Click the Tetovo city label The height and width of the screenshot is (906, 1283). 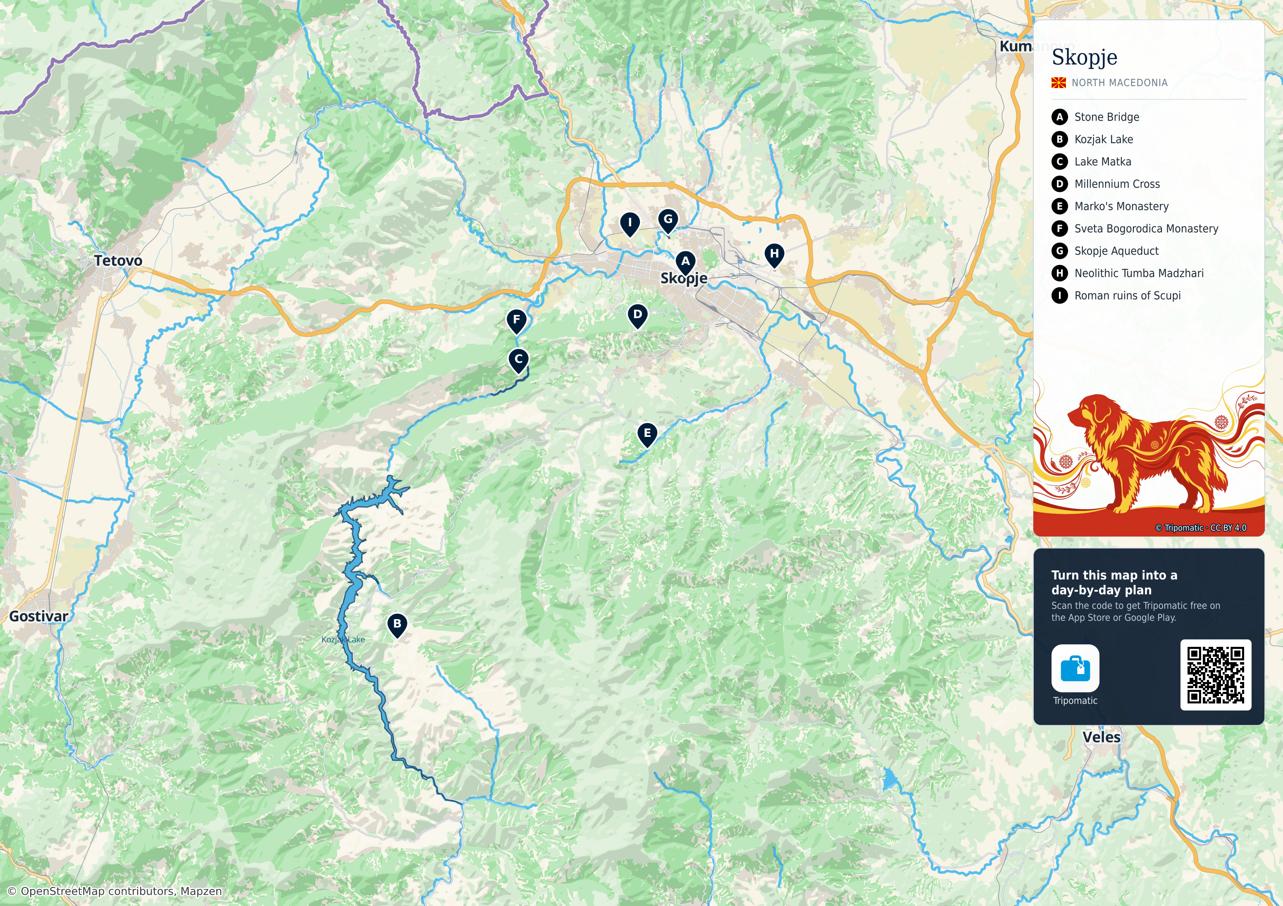[x=118, y=260]
